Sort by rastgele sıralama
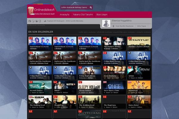Viewport: 179px width, 119px height. [x=143, y=32]
